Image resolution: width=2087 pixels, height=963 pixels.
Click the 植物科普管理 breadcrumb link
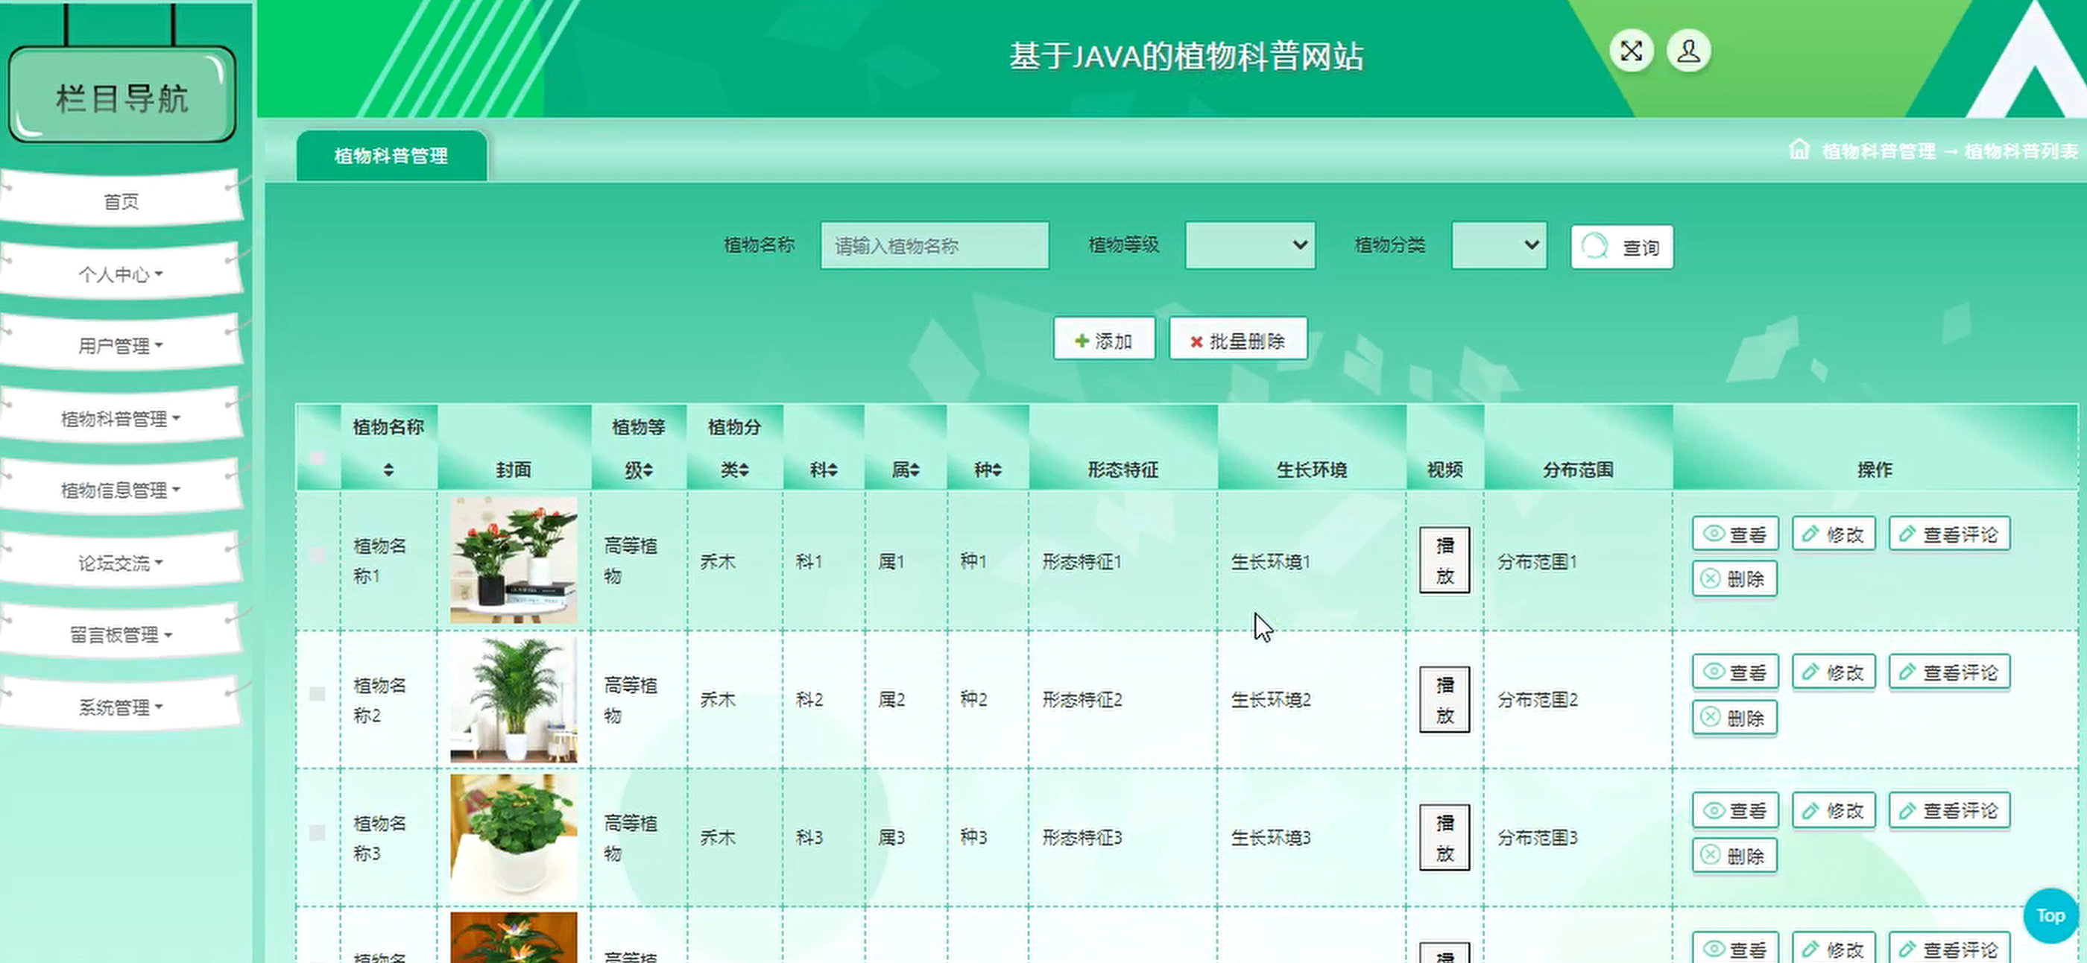(x=1879, y=151)
